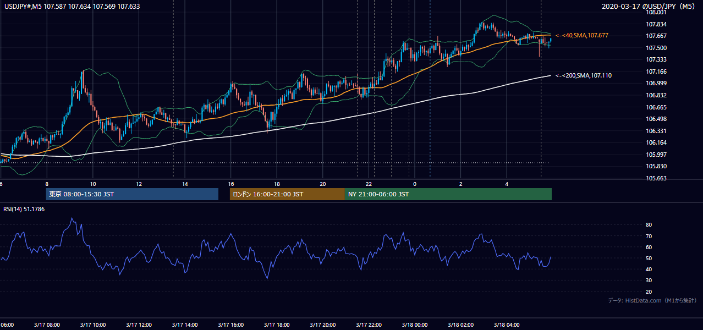The image size is (703, 330).
Task: Click price axis value 108.001
Action: [x=656, y=12]
